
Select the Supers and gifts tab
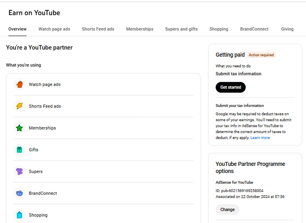point(181,29)
